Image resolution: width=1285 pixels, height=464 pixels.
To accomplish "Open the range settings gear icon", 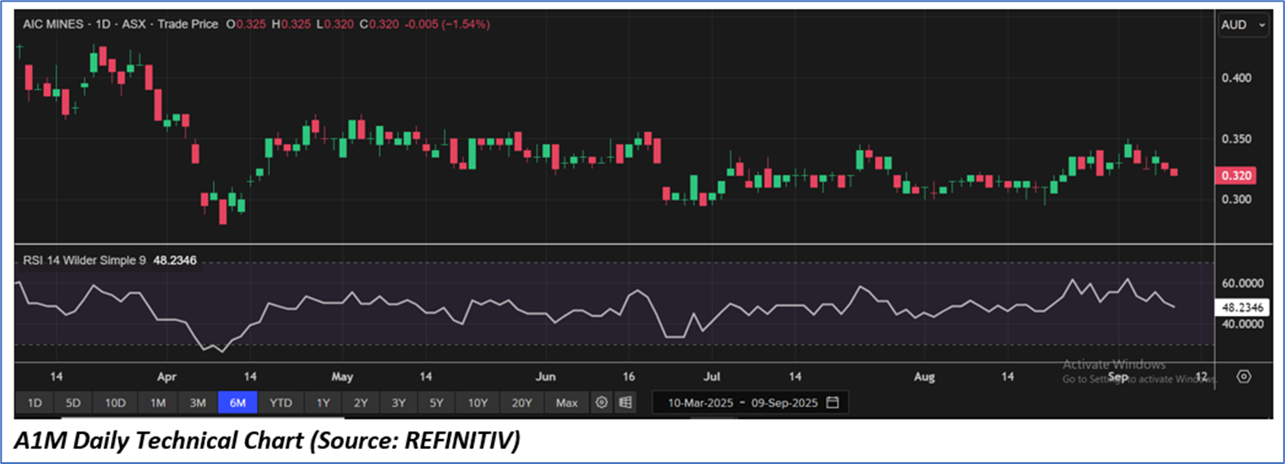I will (602, 403).
